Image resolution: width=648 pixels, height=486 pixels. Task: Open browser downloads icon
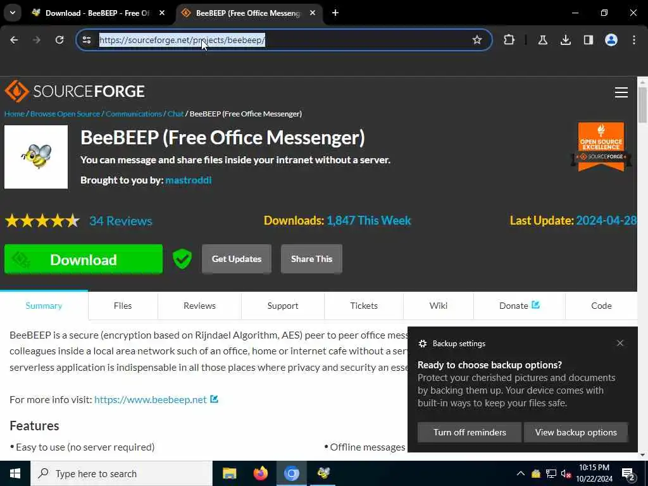pos(566,40)
